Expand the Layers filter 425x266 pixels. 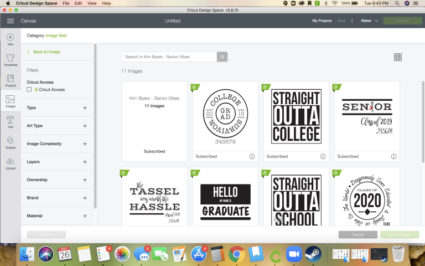(85, 162)
